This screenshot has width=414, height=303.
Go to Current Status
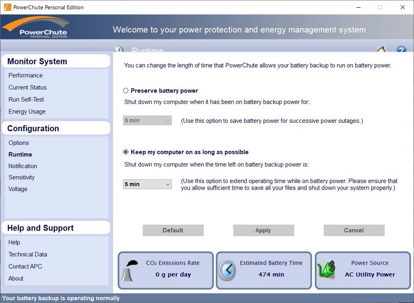pos(28,87)
